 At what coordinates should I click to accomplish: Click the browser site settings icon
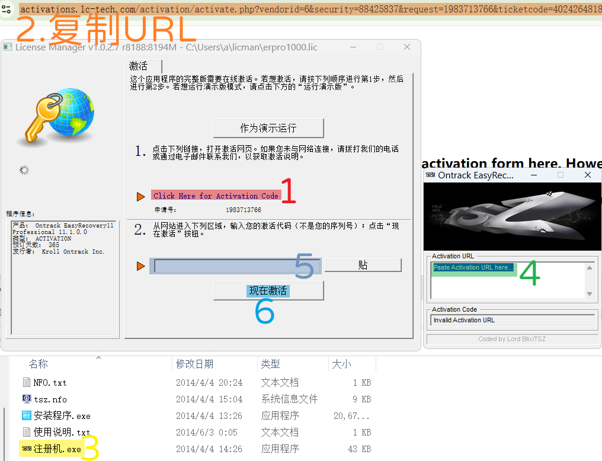(x=7, y=8)
